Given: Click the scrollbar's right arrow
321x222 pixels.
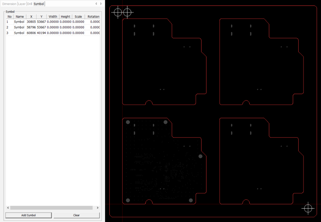Looking at the screenshot, I should (x=98, y=208).
